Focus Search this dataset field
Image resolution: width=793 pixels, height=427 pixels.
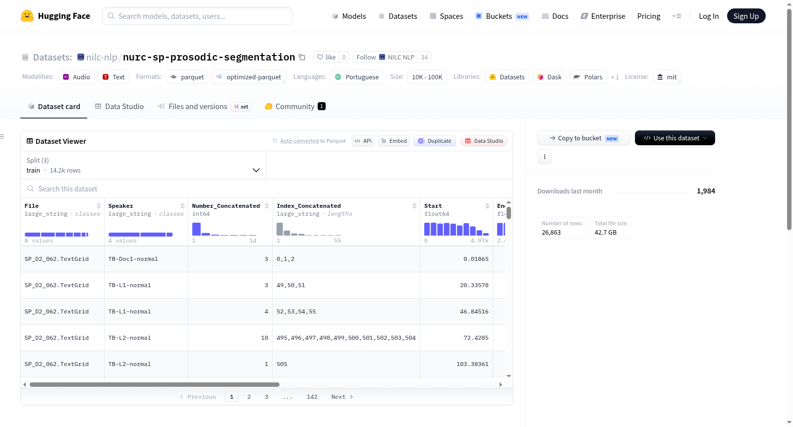267,188
